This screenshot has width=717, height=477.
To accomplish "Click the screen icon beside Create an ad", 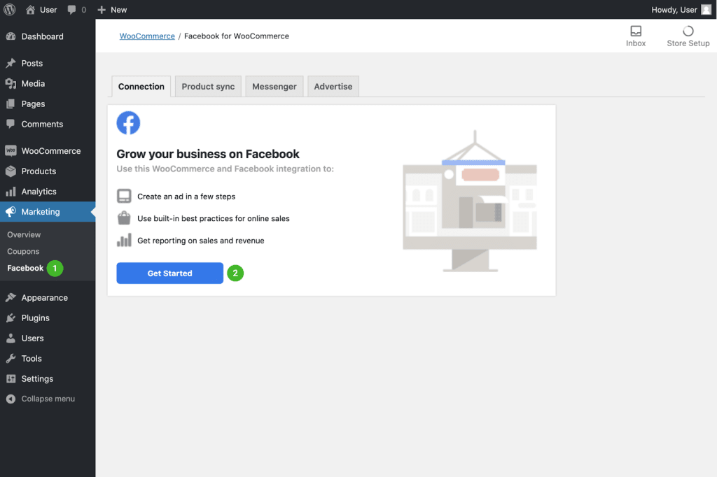I will [x=124, y=196].
